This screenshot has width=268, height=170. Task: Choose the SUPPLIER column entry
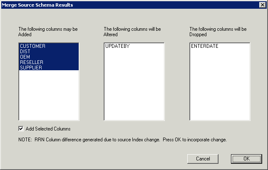pyautogui.click(x=31, y=67)
